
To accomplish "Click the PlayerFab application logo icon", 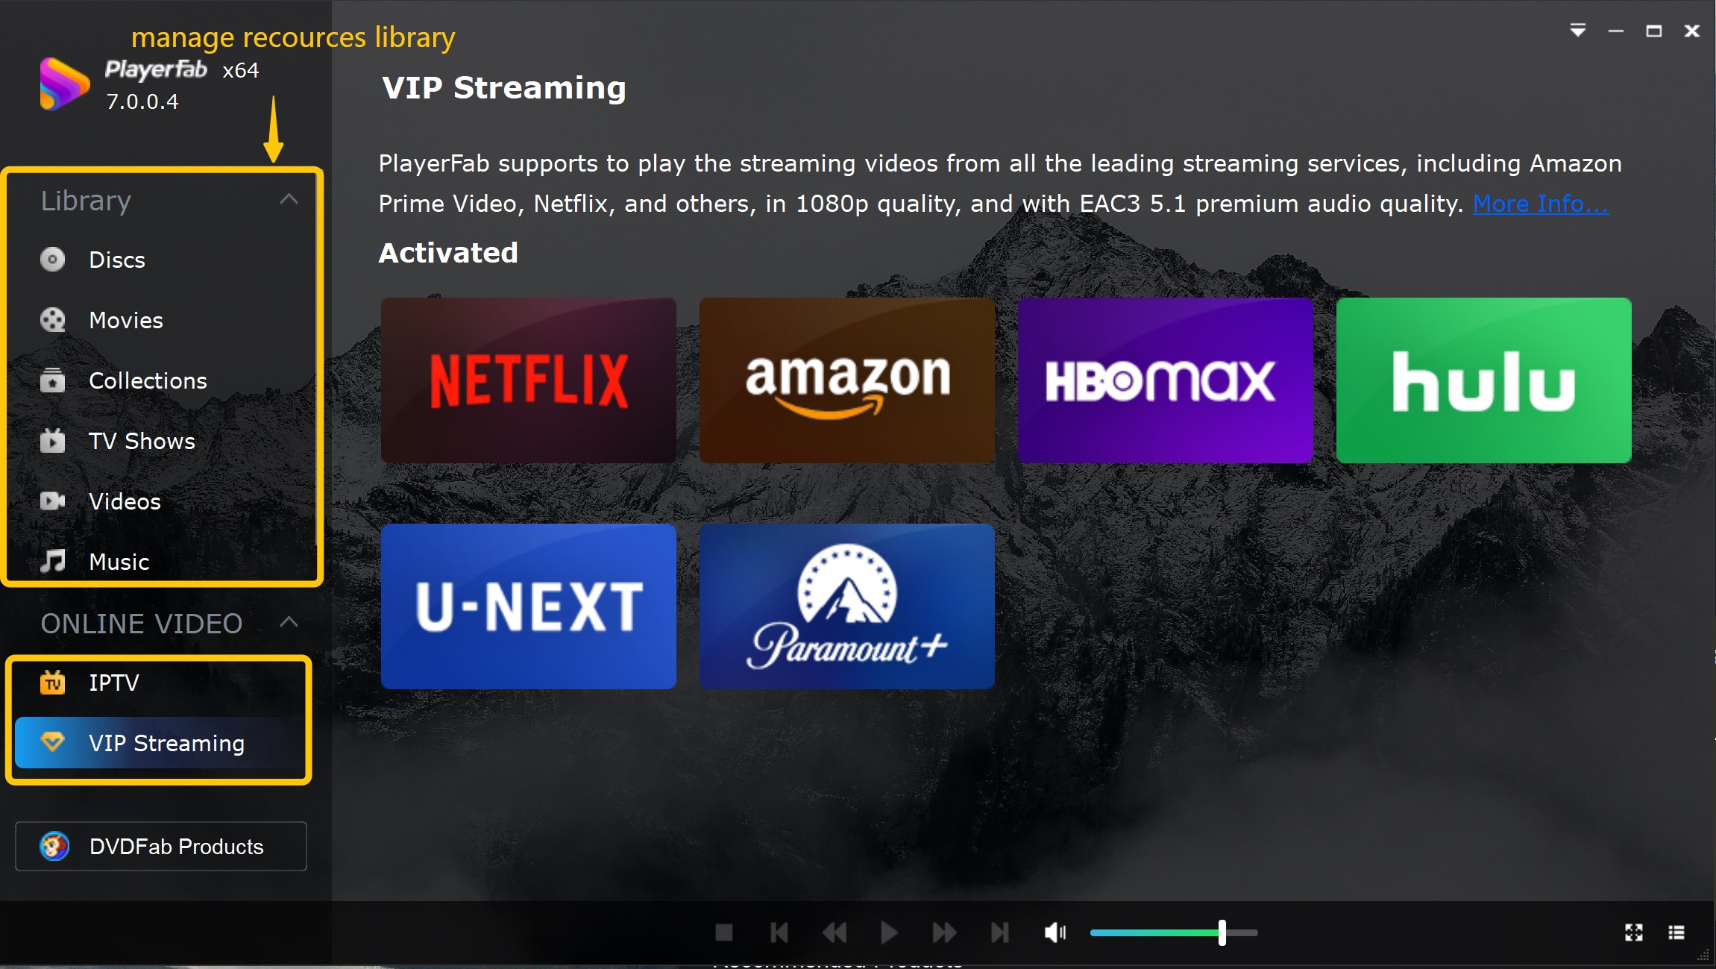I will click(x=57, y=85).
